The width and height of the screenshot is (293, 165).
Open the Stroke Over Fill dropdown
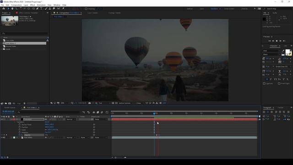pos(283,66)
